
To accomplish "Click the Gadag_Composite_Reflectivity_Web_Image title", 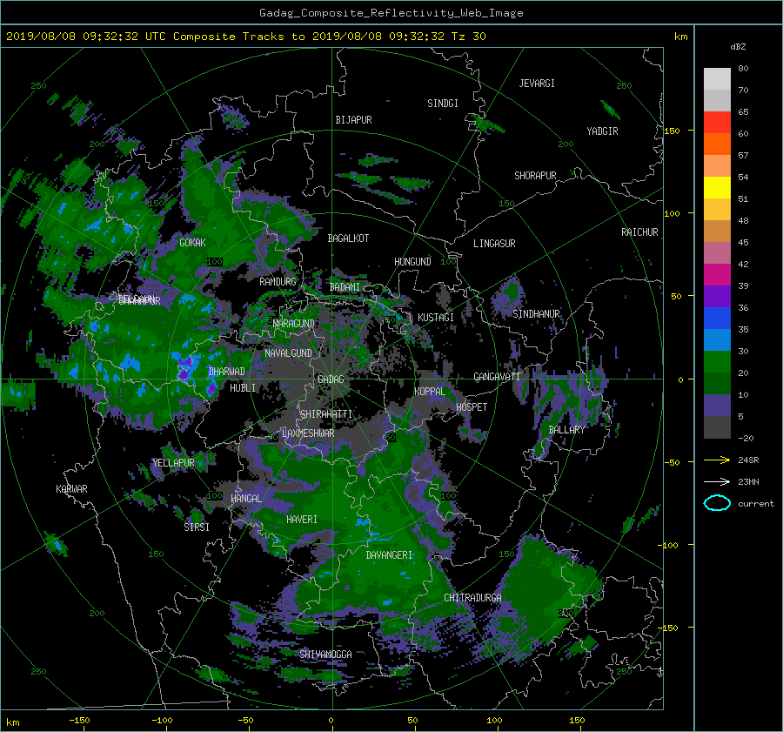I will (391, 13).
